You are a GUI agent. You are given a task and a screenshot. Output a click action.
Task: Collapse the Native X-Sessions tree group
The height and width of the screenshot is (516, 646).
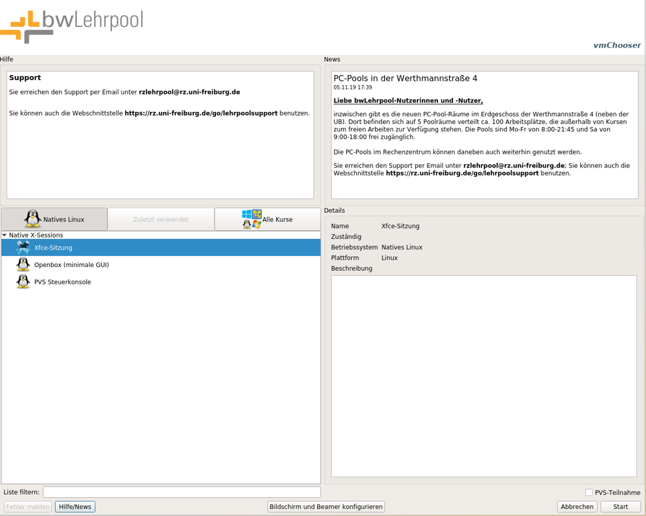click(x=5, y=235)
